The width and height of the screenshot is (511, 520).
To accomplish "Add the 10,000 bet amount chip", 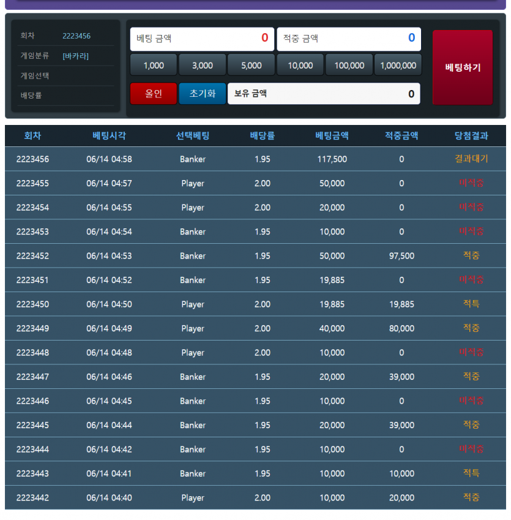I will pos(300,65).
